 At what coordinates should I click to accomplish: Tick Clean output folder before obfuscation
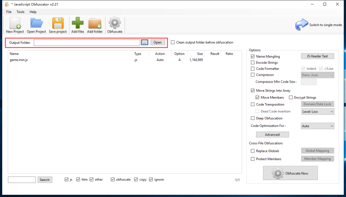[173, 42]
